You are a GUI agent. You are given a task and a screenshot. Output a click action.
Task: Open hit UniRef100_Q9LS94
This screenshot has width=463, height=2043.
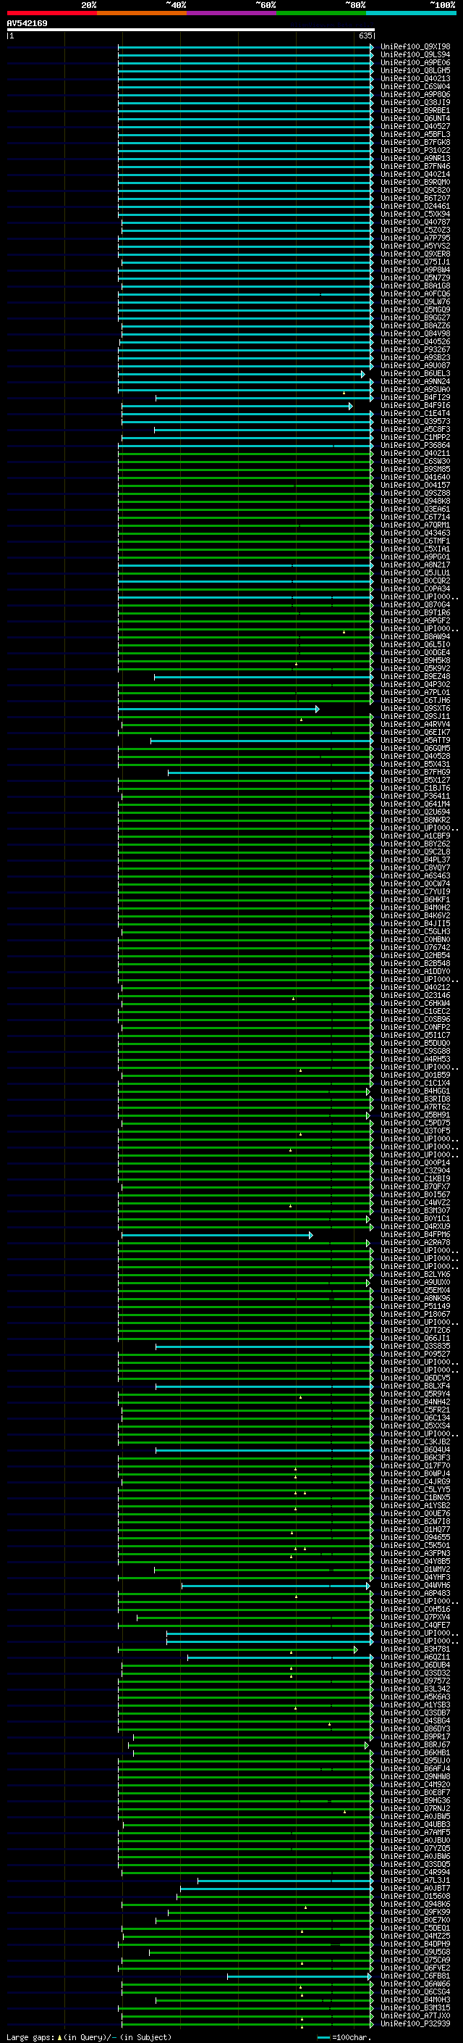click(415, 55)
